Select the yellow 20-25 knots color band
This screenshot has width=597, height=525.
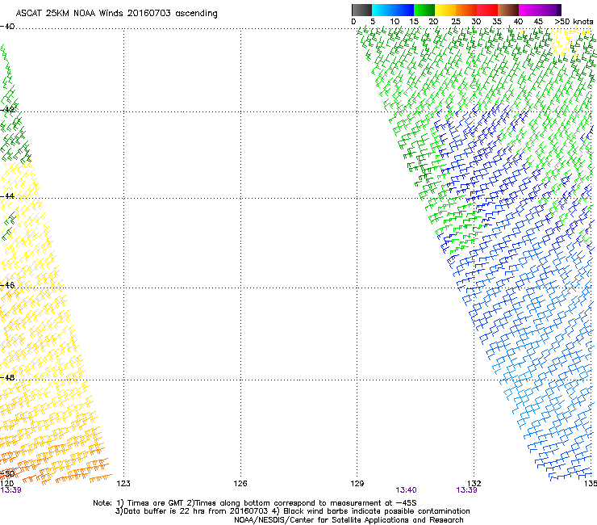coord(445,10)
